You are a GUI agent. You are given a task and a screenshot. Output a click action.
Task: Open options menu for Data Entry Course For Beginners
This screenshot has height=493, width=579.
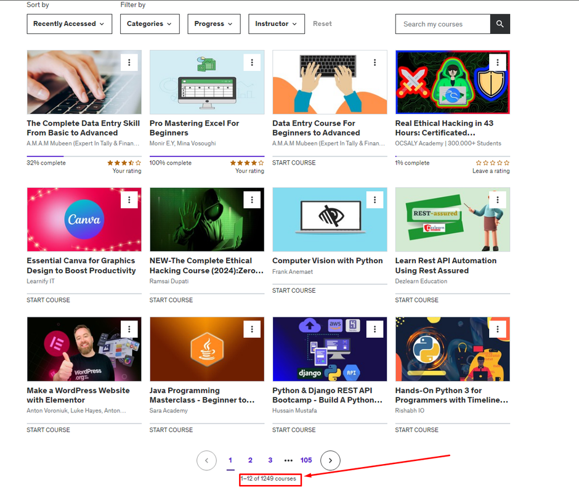(x=375, y=62)
